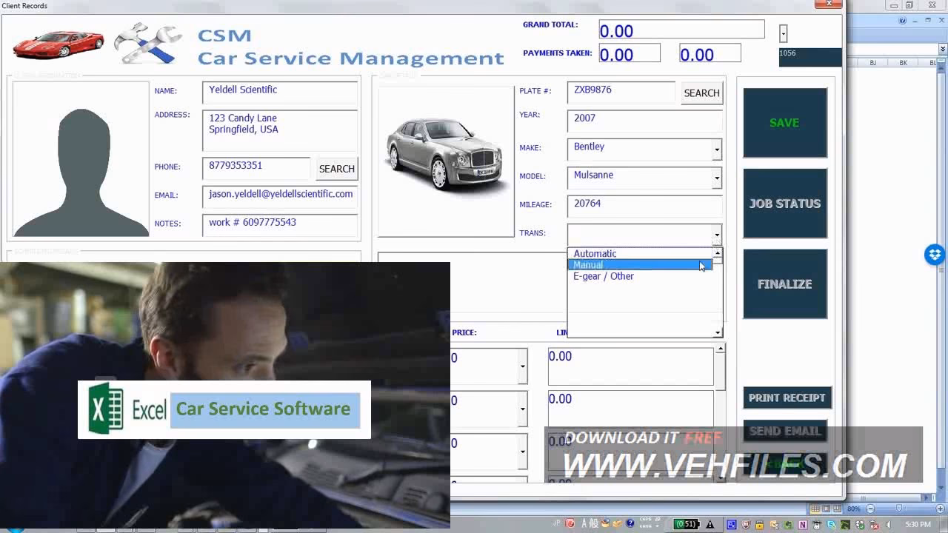The height and width of the screenshot is (533, 948).
Task: Click the FINALIZE button
Action: tap(785, 284)
